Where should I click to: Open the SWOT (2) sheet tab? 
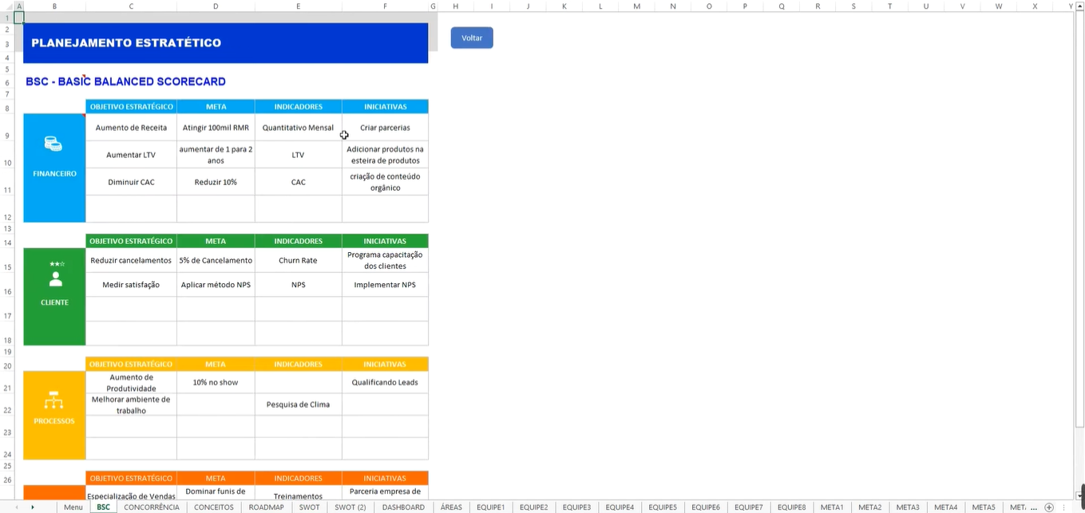350,507
